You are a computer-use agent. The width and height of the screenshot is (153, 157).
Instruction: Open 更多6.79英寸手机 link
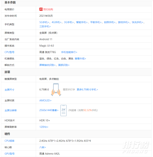click(x=87, y=90)
